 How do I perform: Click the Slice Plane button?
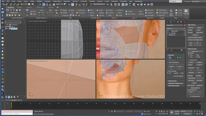(x=191, y=68)
